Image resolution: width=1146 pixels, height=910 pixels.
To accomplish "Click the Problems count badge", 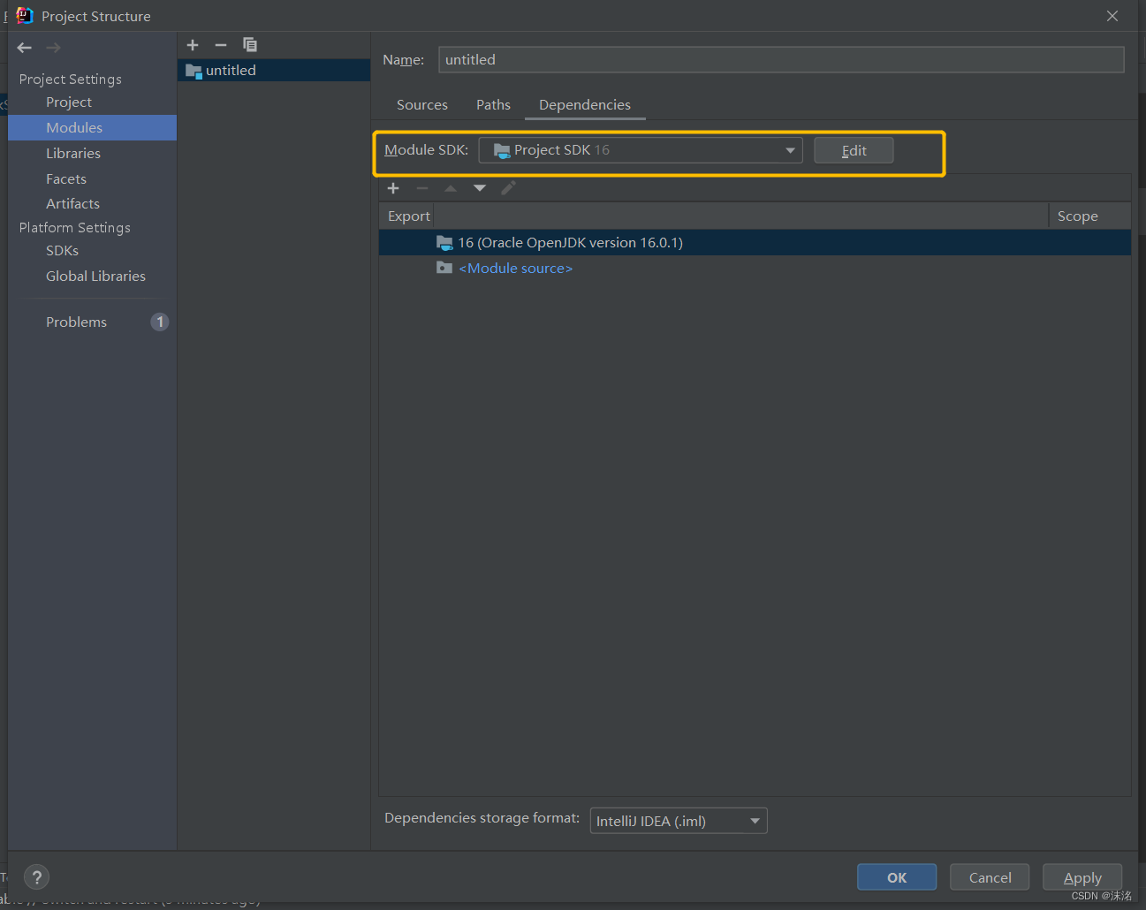I will pos(160,322).
